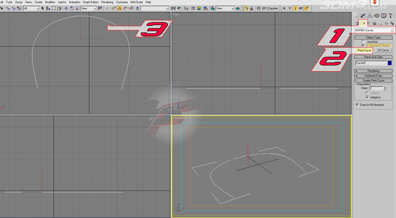Image resolution: width=396 pixels, height=218 pixels.
Task: Open the NURBS Curves type dropdown
Action: (374, 30)
